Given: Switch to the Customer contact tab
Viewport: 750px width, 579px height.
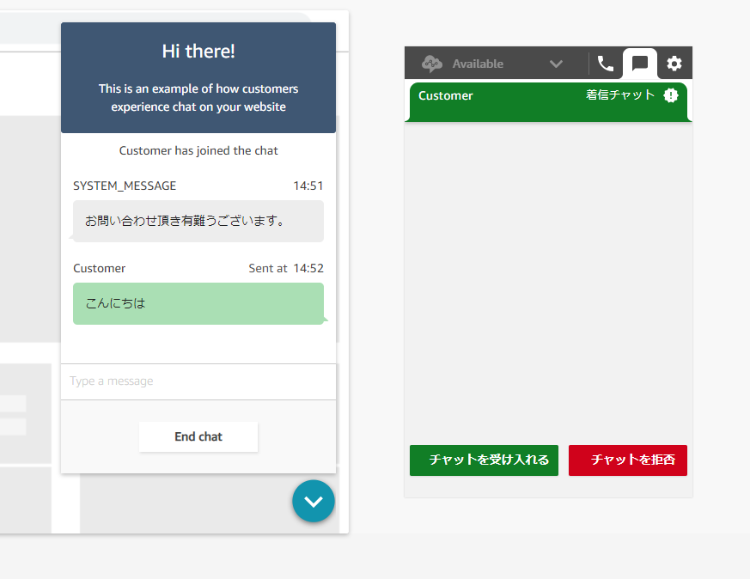Looking at the screenshot, I should (x=446, y=95).
